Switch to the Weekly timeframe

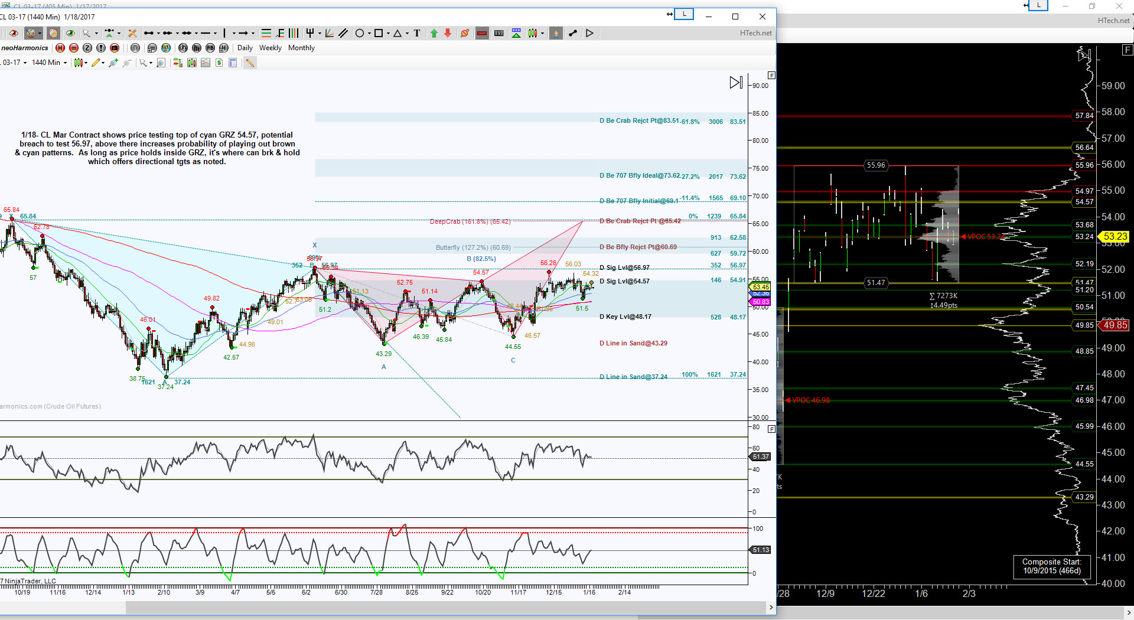[271, 48]
